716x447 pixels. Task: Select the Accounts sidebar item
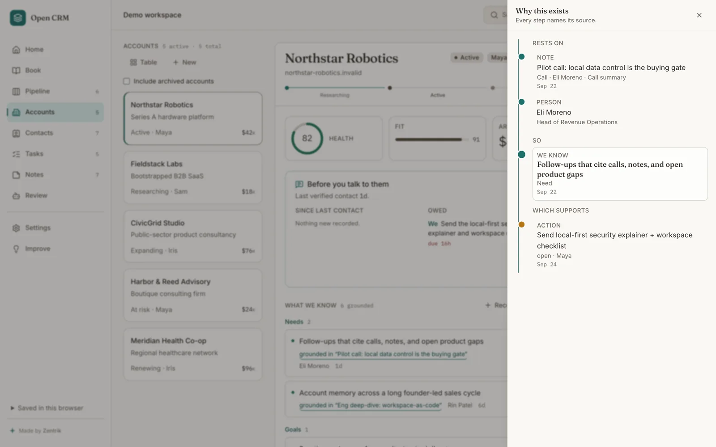tap(55, 112)
